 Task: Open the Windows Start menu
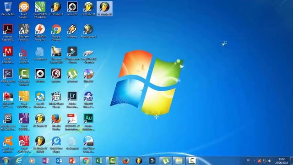(5, 161)
